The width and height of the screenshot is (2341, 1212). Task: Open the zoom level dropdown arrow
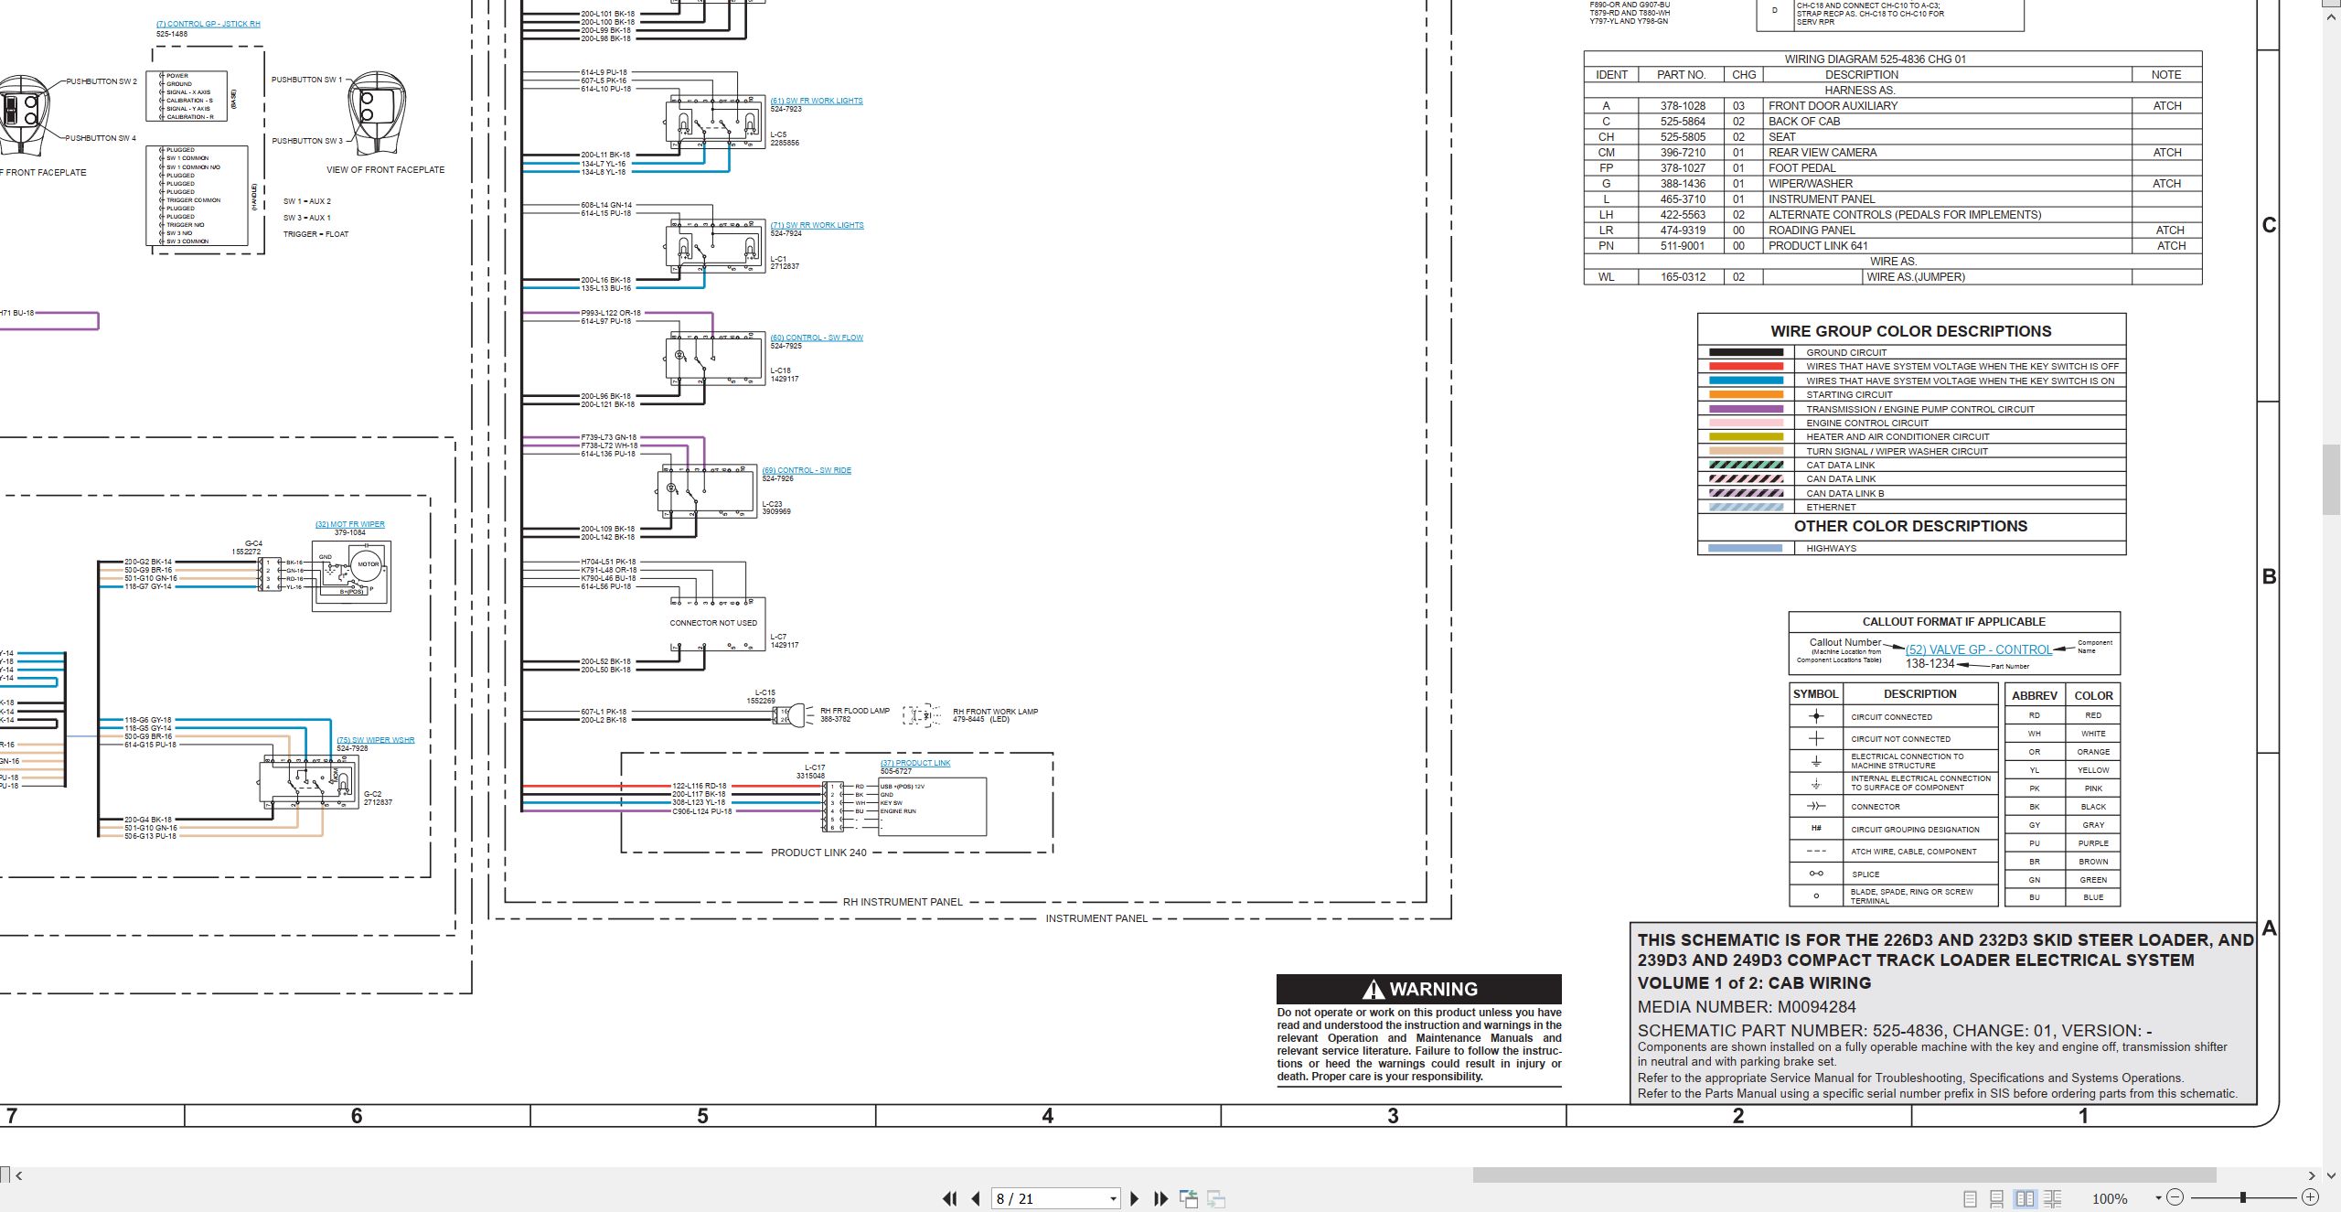2158,1197
